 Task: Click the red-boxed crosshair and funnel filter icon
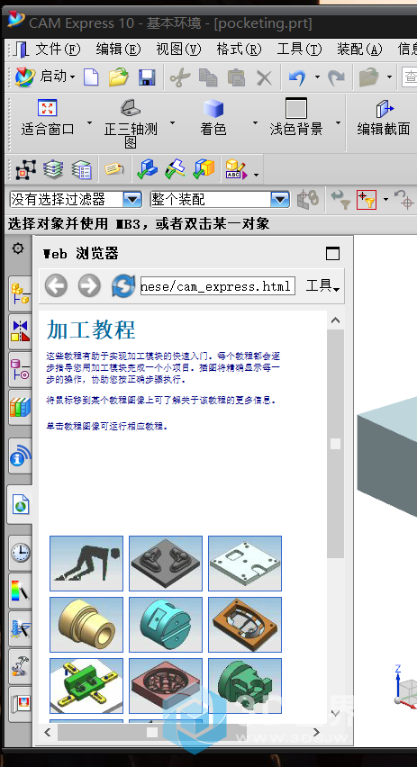(x=366, y=200)
